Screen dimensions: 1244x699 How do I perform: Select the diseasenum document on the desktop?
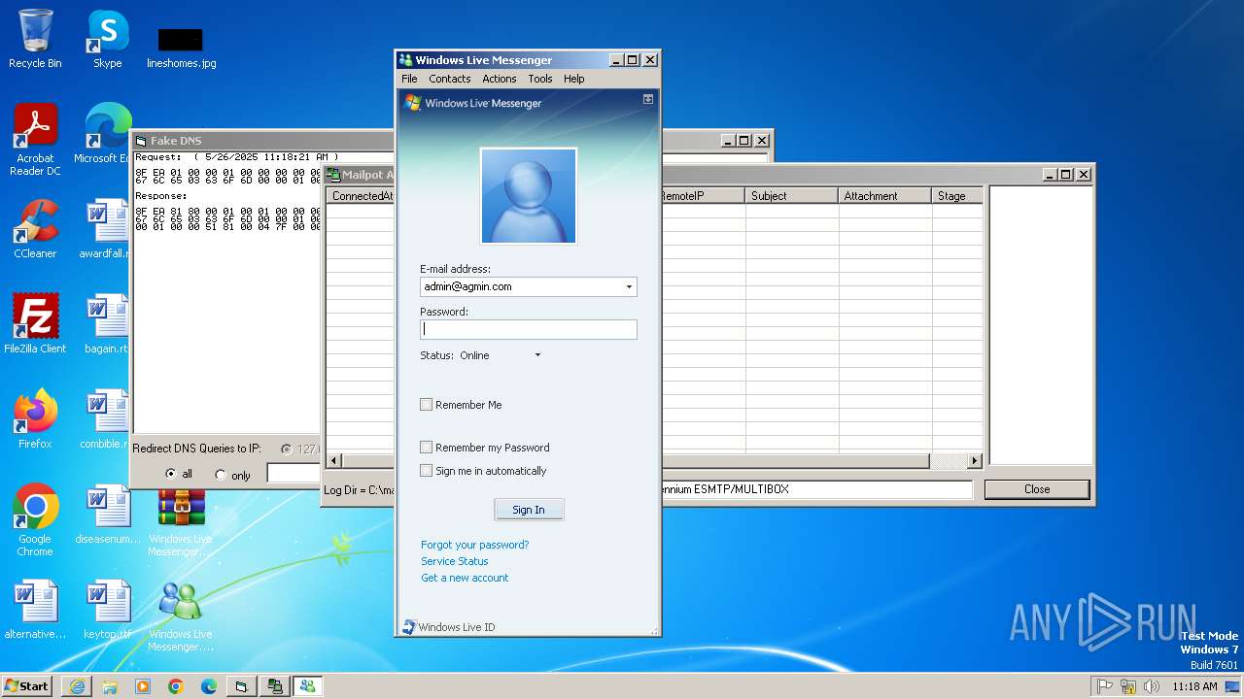pos(108,515)
